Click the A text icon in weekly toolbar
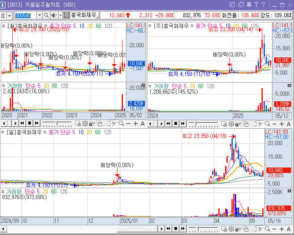This screenshot has height=235, width=294. click(289, 124)
